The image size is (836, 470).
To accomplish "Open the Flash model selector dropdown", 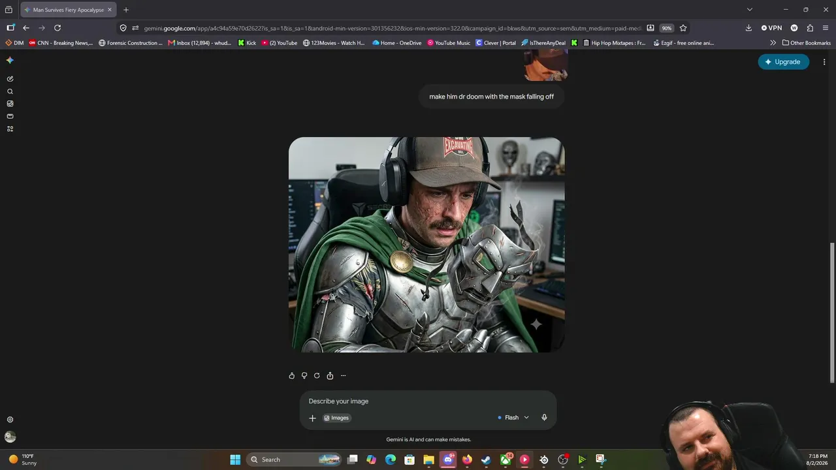I will pyautogui.click(x=513, y=418).
